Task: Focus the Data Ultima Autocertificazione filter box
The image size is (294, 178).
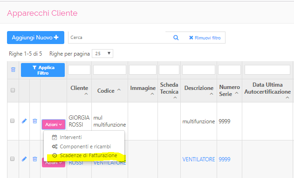Action: [267, 70]
